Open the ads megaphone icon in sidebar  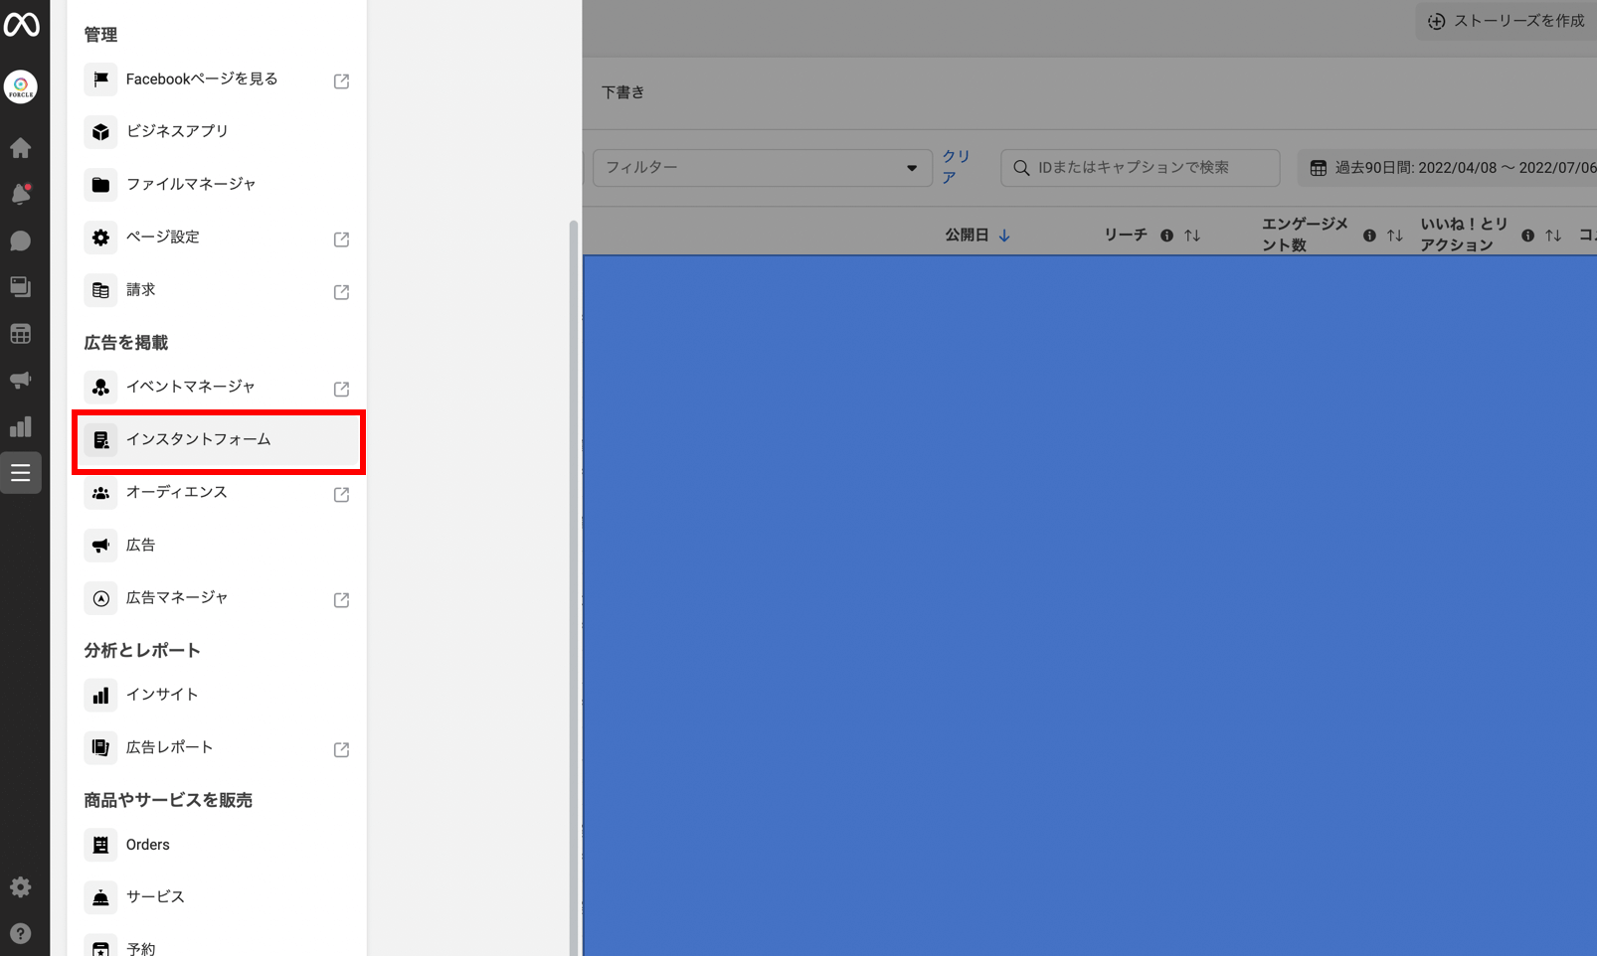pyautogui.click(x=21, y=380)
